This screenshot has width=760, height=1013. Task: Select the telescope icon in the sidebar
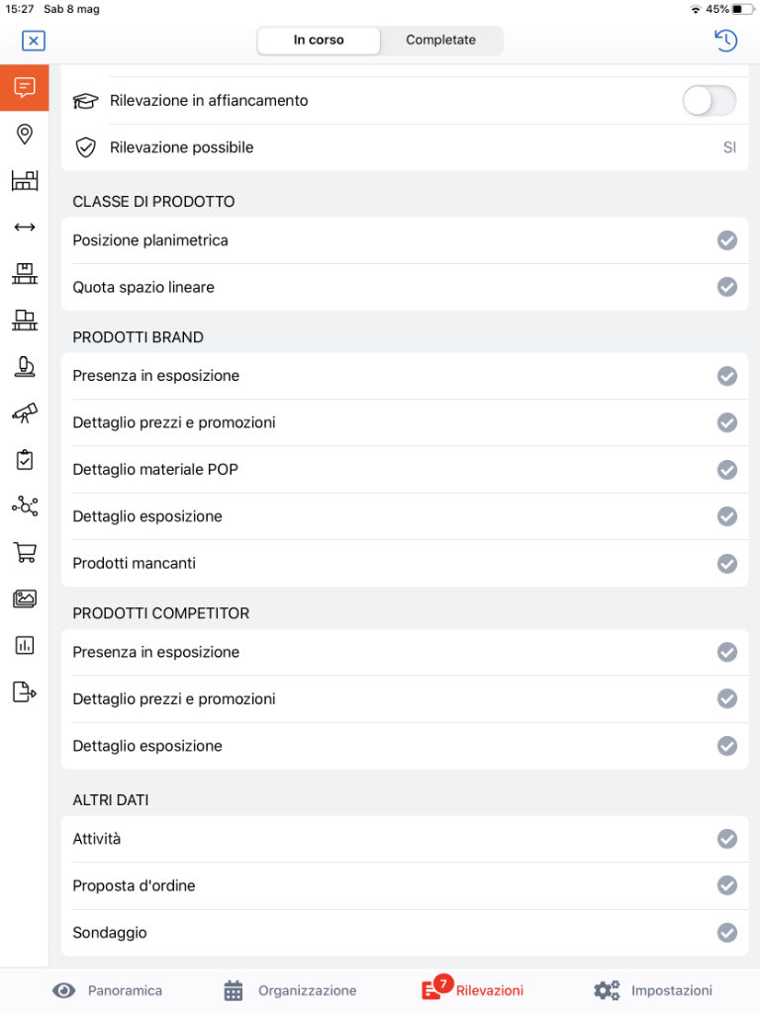pos(24,414)
